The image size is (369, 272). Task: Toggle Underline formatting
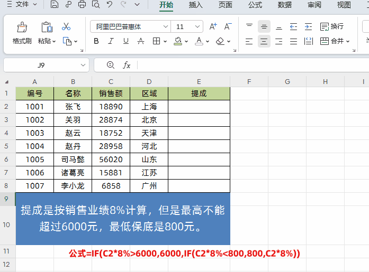[126, 41]
